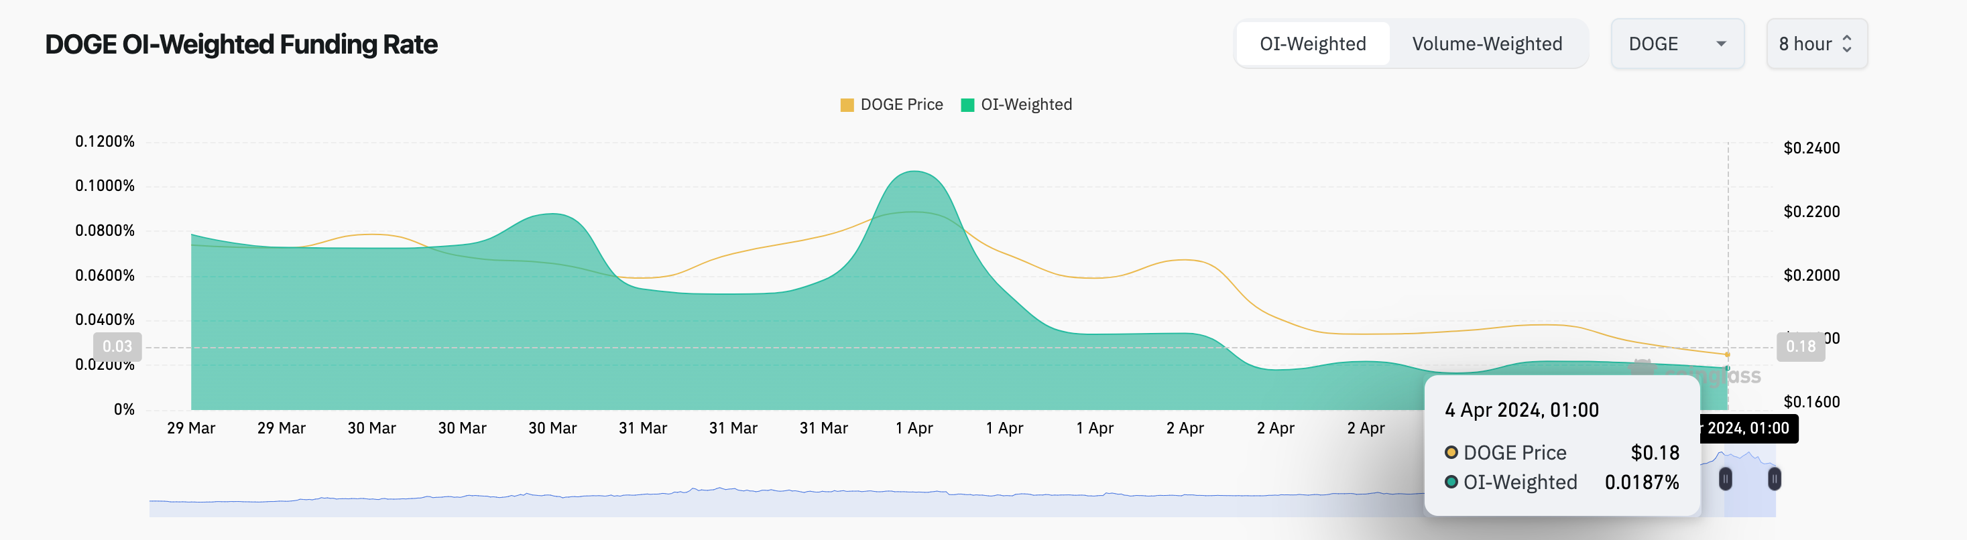The width and height of the screenshot is (1967, 540).
Task: Click the 0.18 right crosshair value tag
Action: 1801,347
